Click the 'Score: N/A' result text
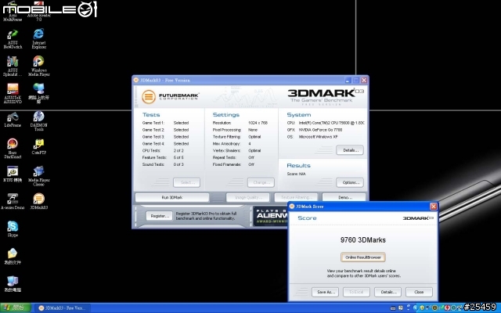 [296, 174]
